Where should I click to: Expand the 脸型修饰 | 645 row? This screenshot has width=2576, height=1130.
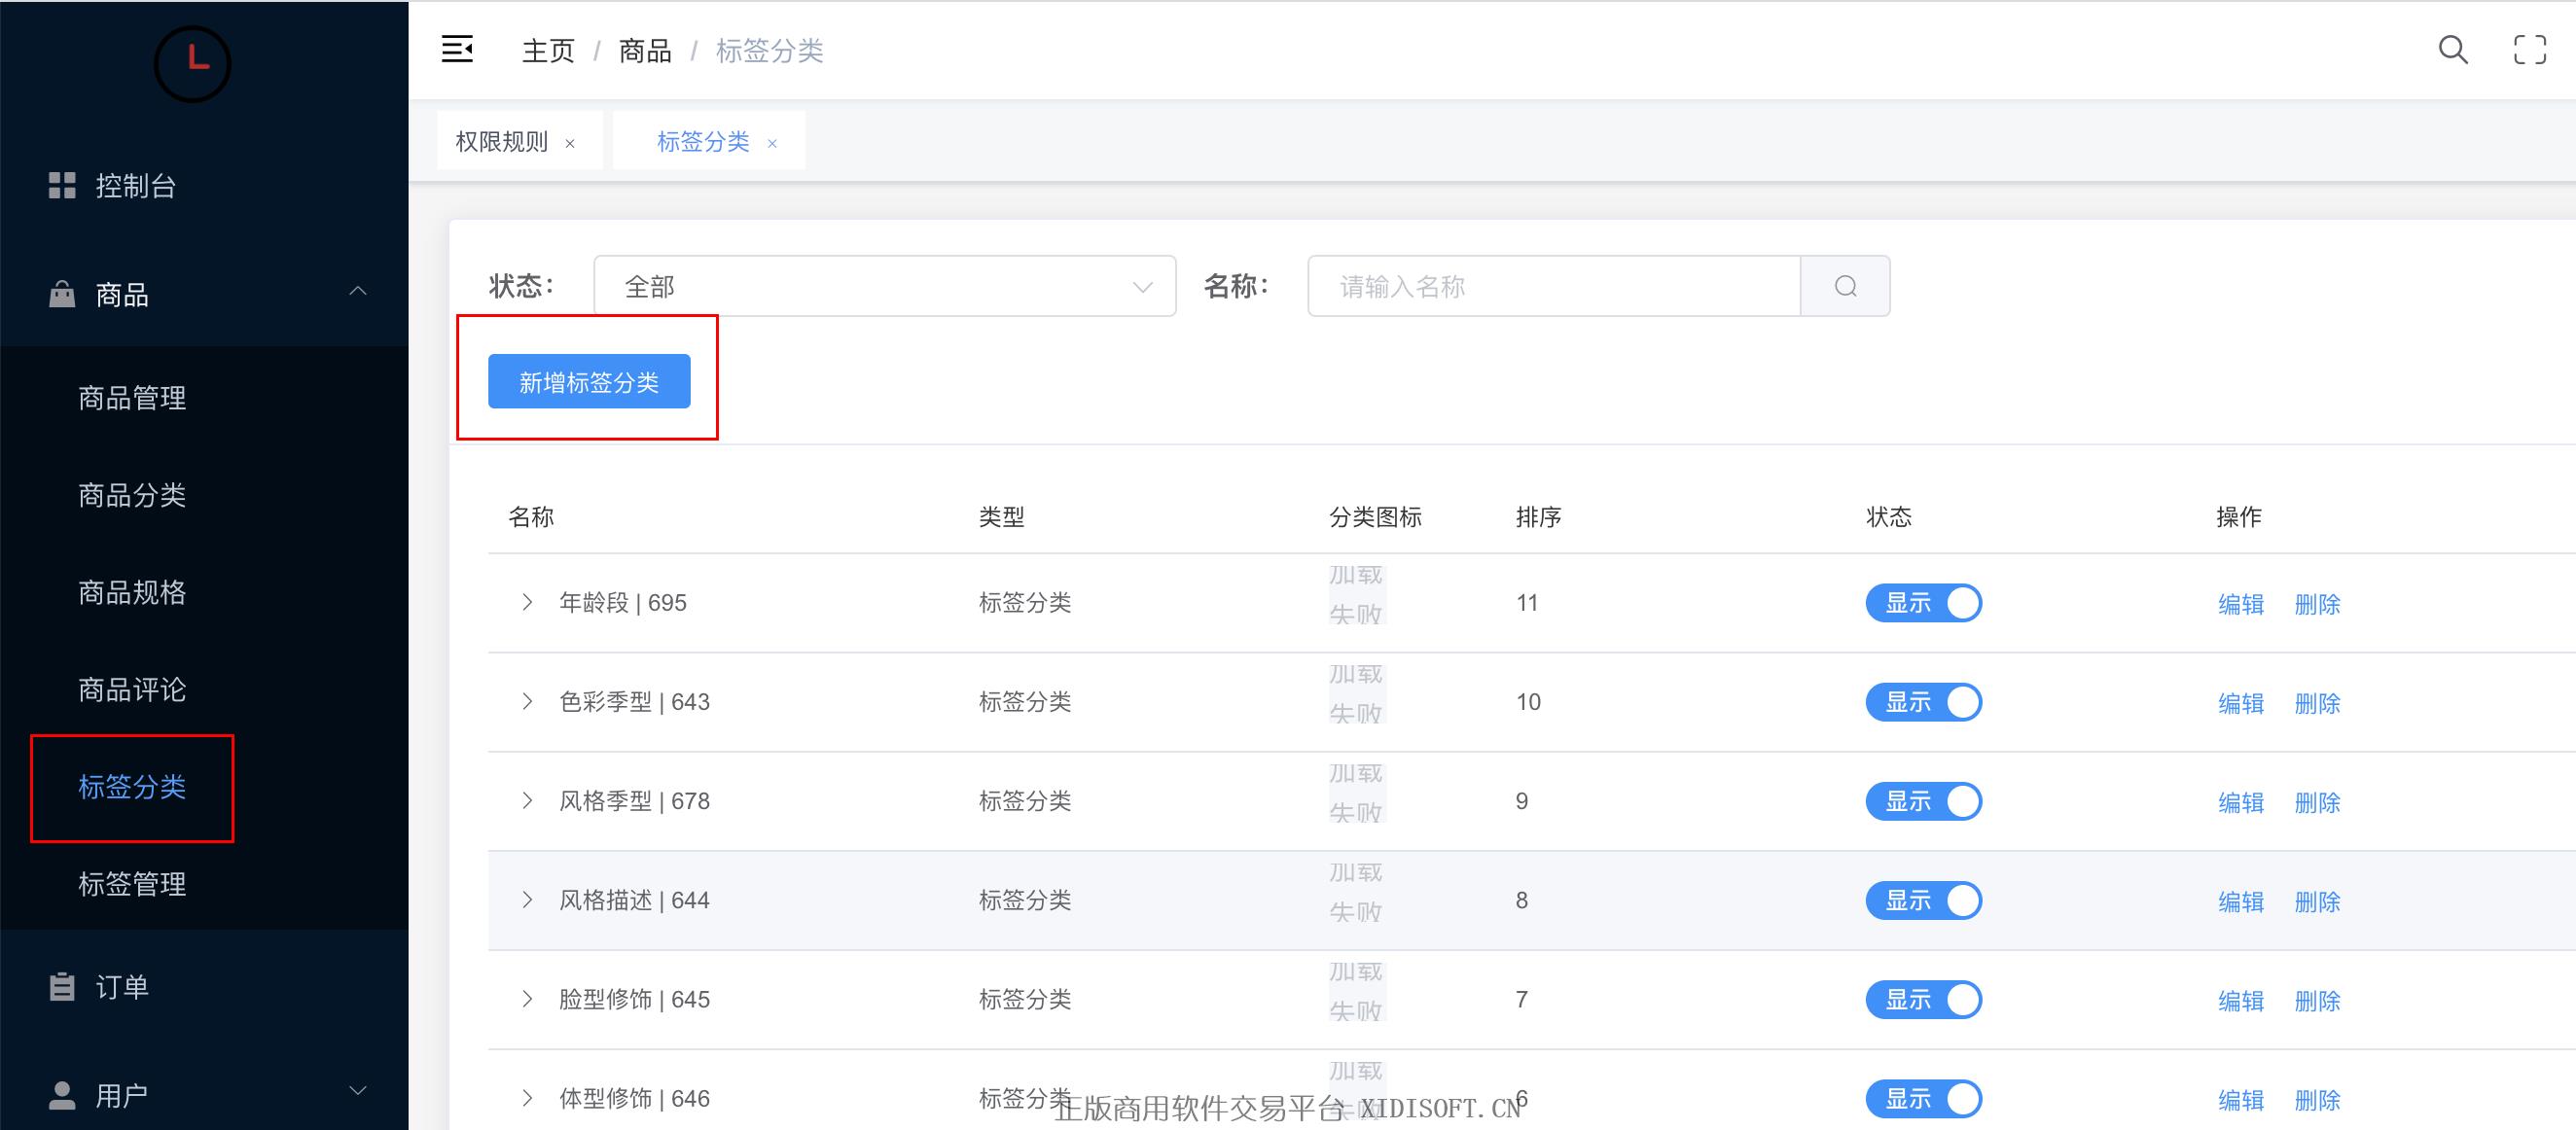(527, 998)
